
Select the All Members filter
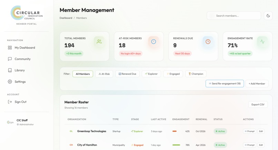(83, 74)
